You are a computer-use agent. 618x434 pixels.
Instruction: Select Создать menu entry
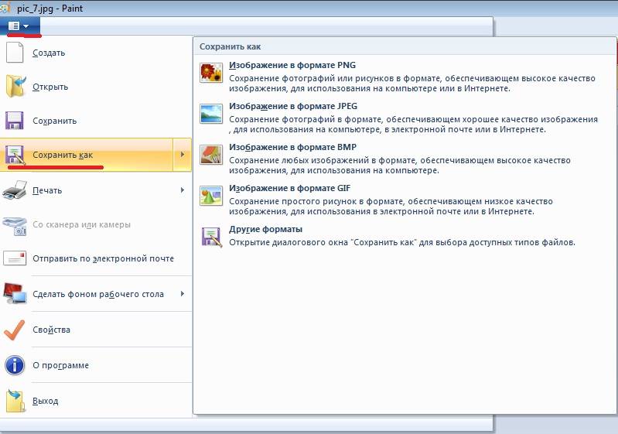96,53
